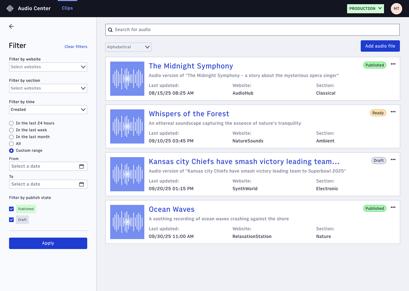Select the All time radio option
This screenshot has width=409, height=291.
pyautogui.click(x=11, y=144)
